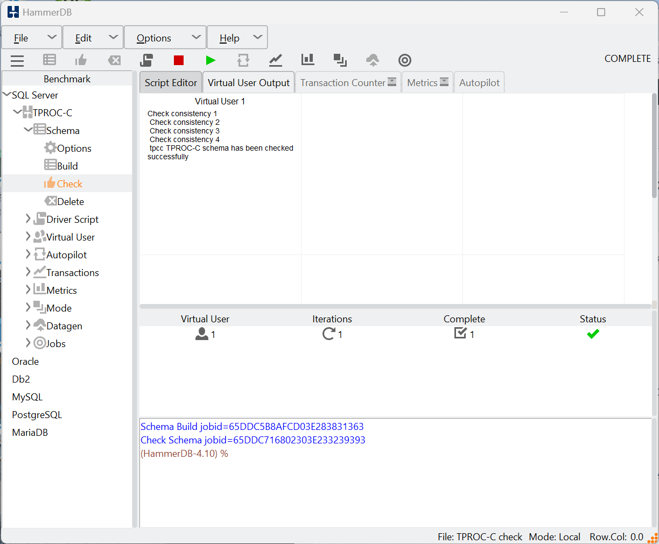Run virtual users with green play arrow
Image resolution: width=659 pixels, height=544 pixels.
pyautogui.click(x=211, y=60)
